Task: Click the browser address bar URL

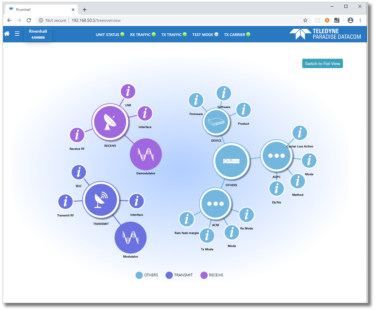Action: coord(96,20)
